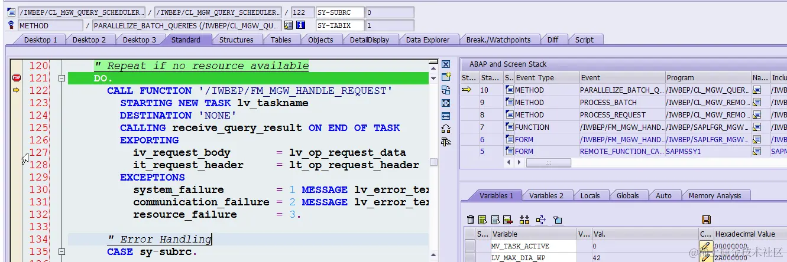Click the new tool icon beside the editor
Screen dimensions: 787x262
pos(446,77)
